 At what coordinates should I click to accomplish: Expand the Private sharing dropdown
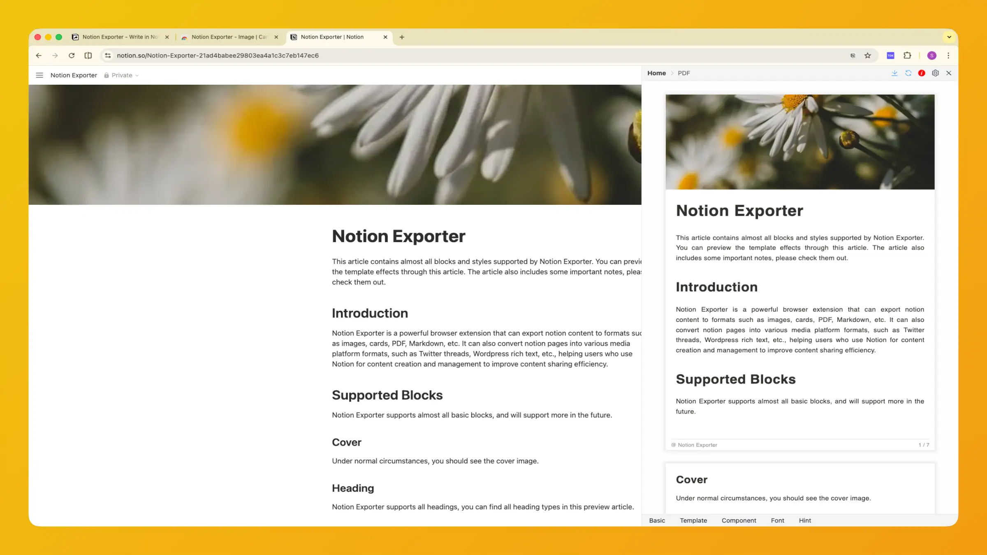pyautogui.click(x=122, y=75)
